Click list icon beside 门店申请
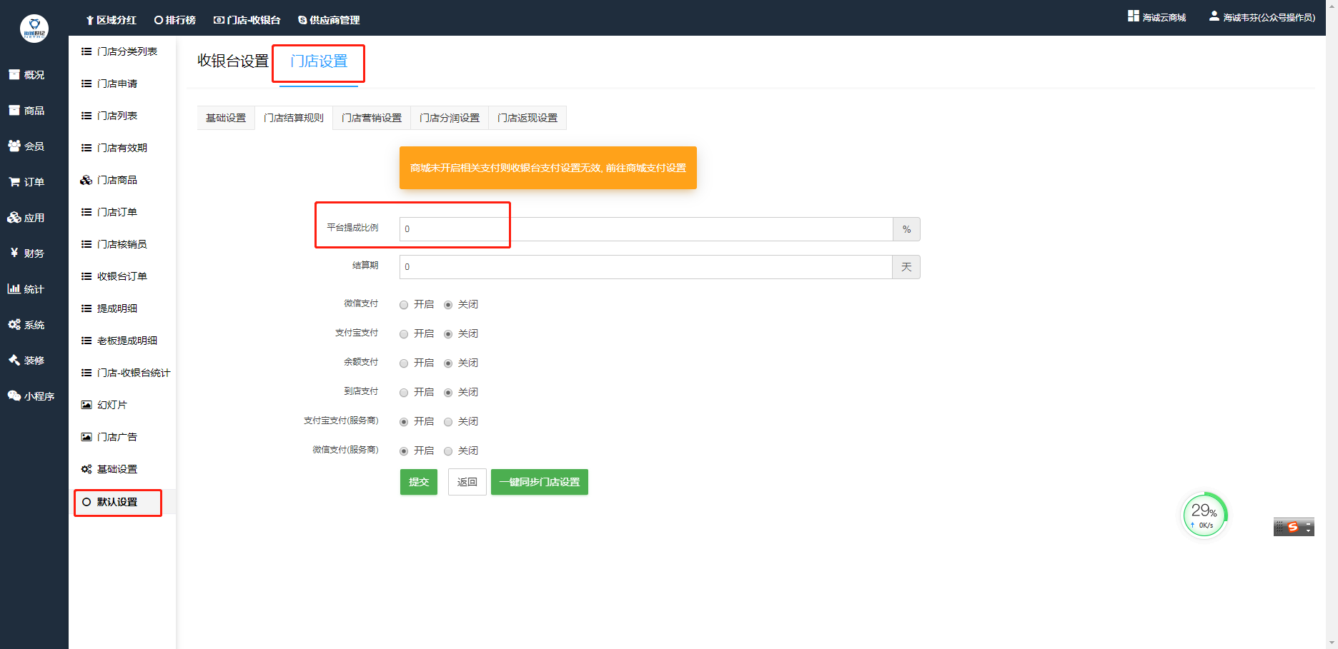The image size is (1338, 649). click(86, 84)
